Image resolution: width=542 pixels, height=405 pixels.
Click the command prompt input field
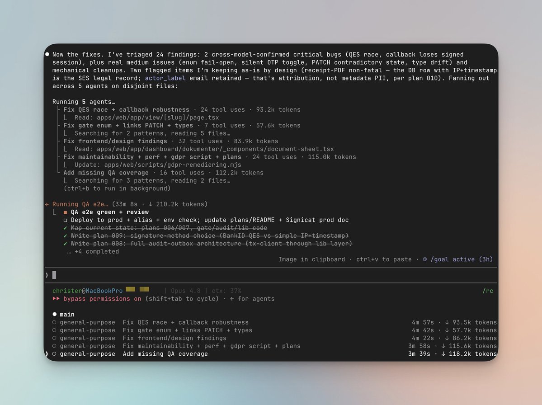point(271,275)
